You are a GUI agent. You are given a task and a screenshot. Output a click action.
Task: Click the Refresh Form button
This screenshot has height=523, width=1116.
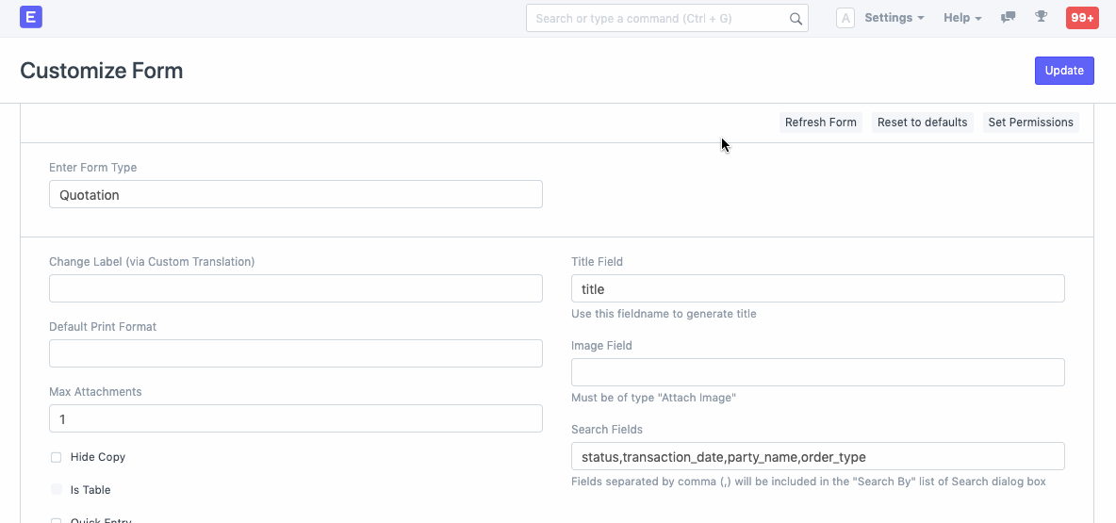point(820,123)
